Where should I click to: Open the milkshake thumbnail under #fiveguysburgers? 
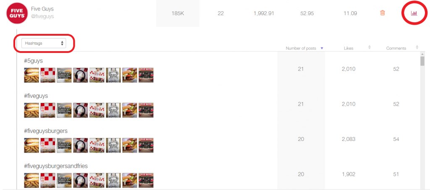pos(81,145)
